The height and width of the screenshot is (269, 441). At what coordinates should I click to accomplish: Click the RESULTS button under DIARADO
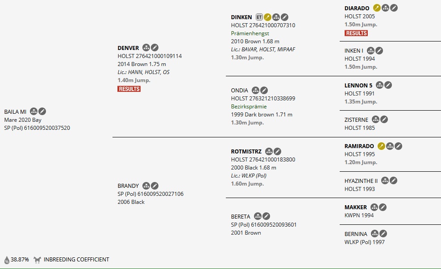coord(356,33)
